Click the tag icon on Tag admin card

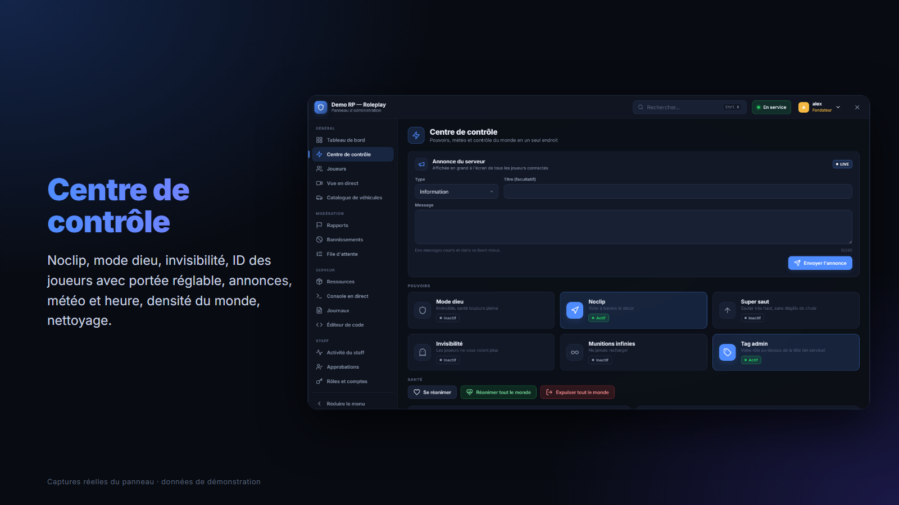tap(727, 352)
